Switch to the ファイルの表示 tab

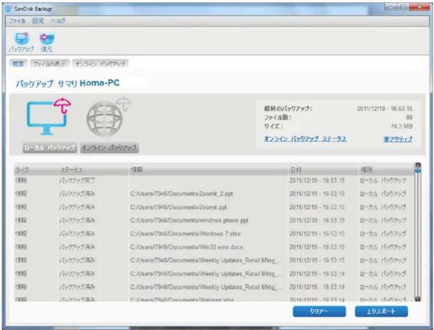(x=50, y=64)
